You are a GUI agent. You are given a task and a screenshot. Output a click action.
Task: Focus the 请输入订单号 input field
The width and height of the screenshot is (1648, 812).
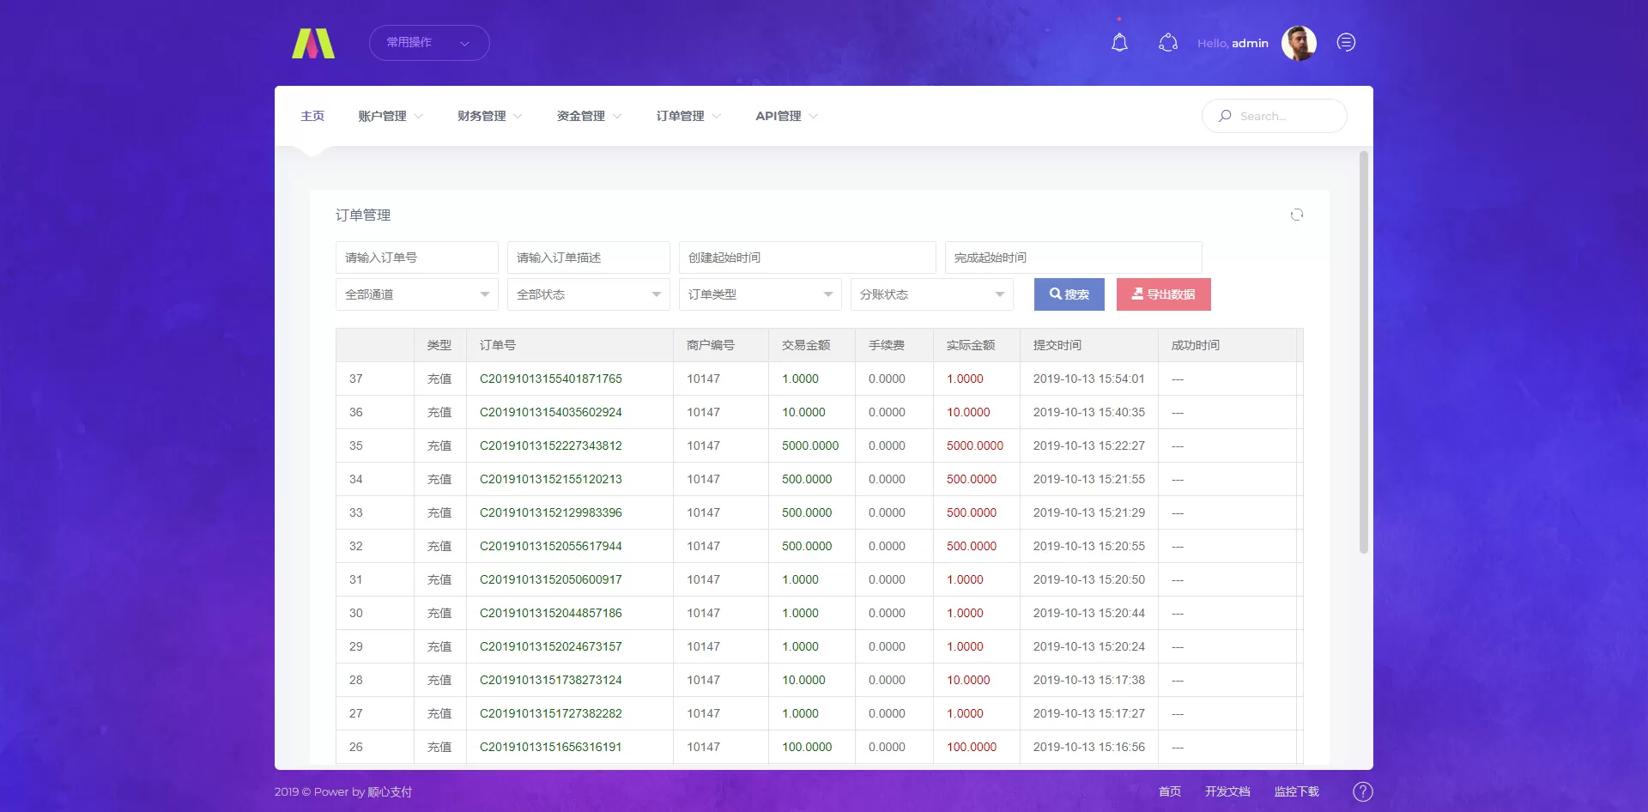[x=416, y=258]
